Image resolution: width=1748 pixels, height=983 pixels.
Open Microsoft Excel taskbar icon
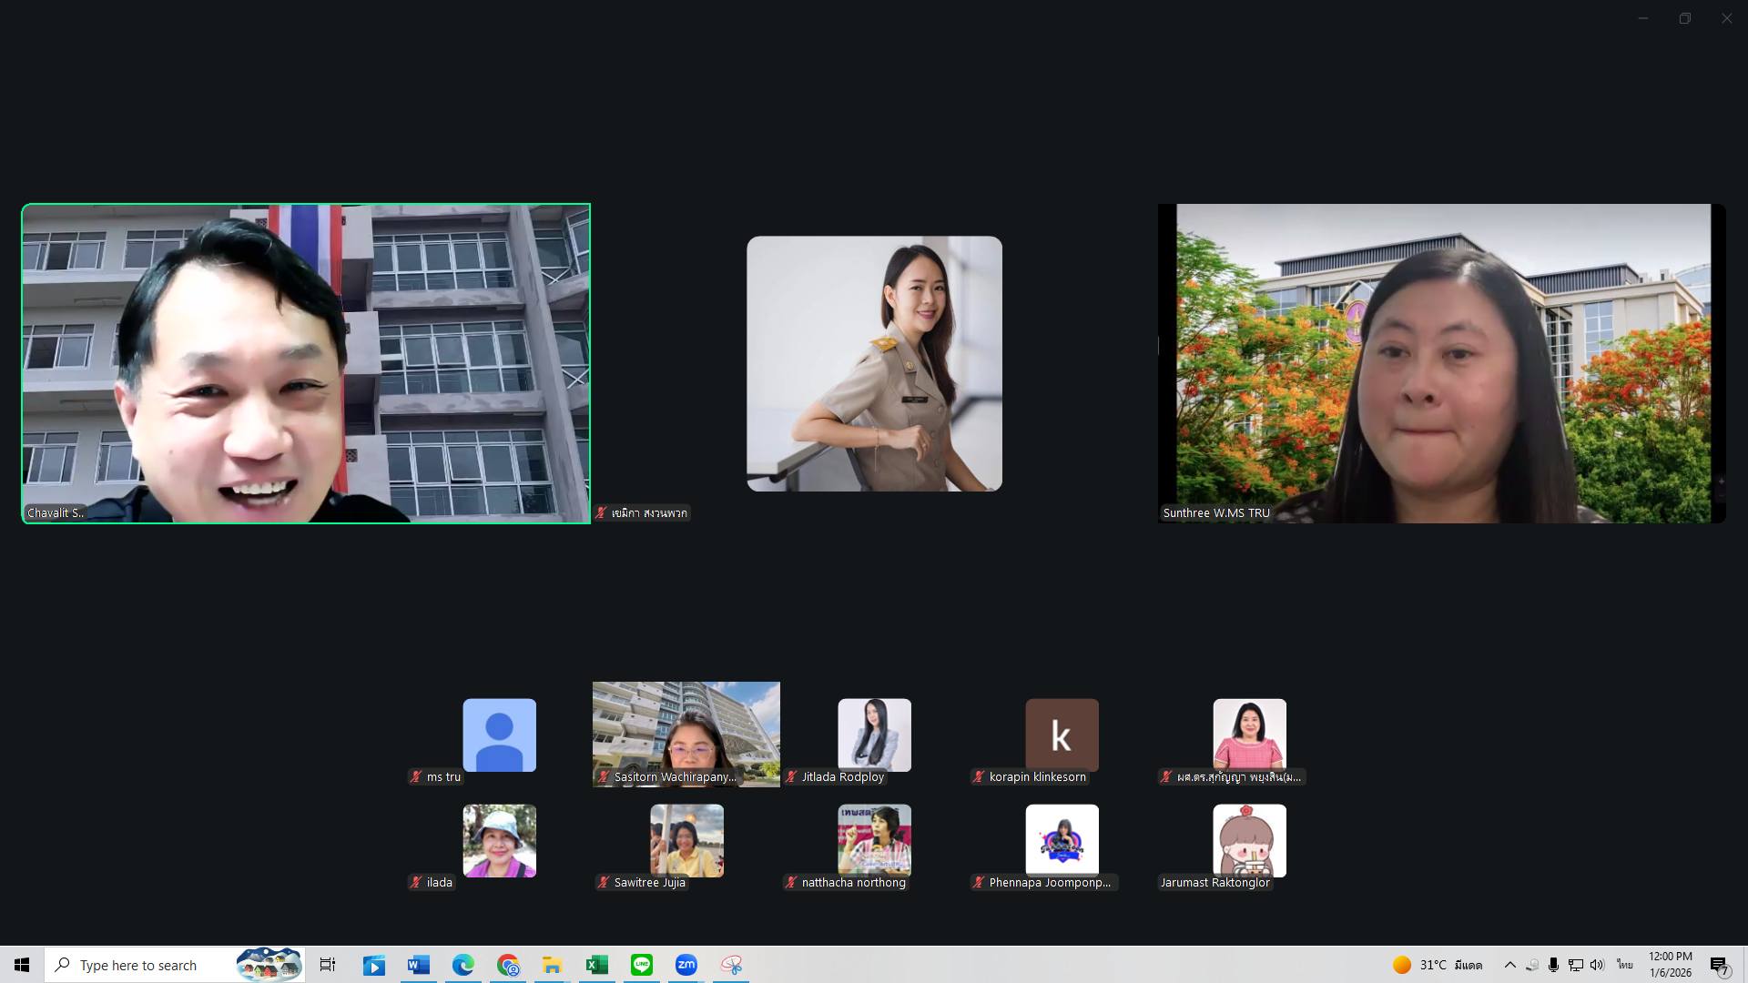coord(597,965)
